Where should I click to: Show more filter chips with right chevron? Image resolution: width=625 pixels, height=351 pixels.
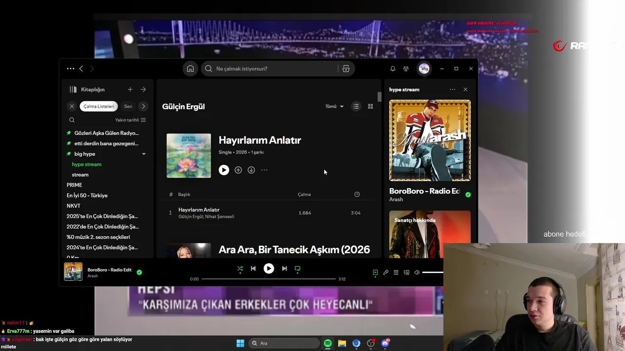pos(143,106)
